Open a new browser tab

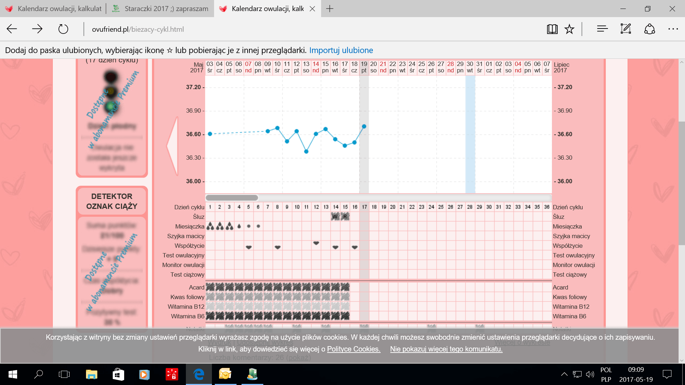(330, 9)
